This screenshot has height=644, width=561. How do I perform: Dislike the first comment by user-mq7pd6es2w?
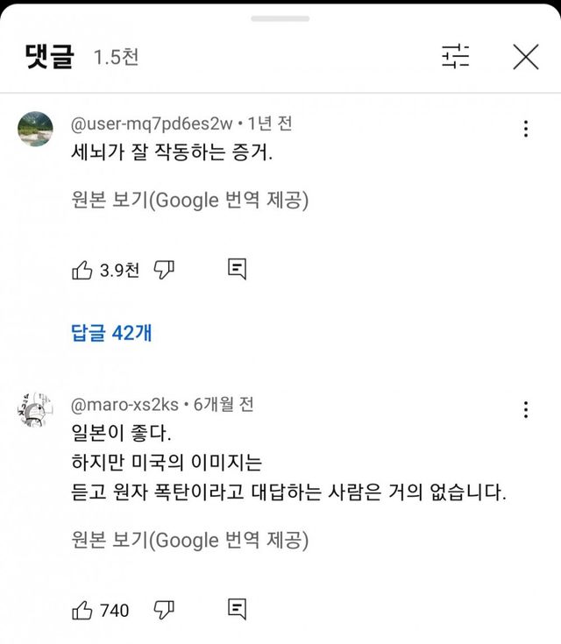pyautogui.click(x=164, y=270)
